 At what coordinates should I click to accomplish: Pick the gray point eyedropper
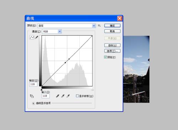click(63, 96)
